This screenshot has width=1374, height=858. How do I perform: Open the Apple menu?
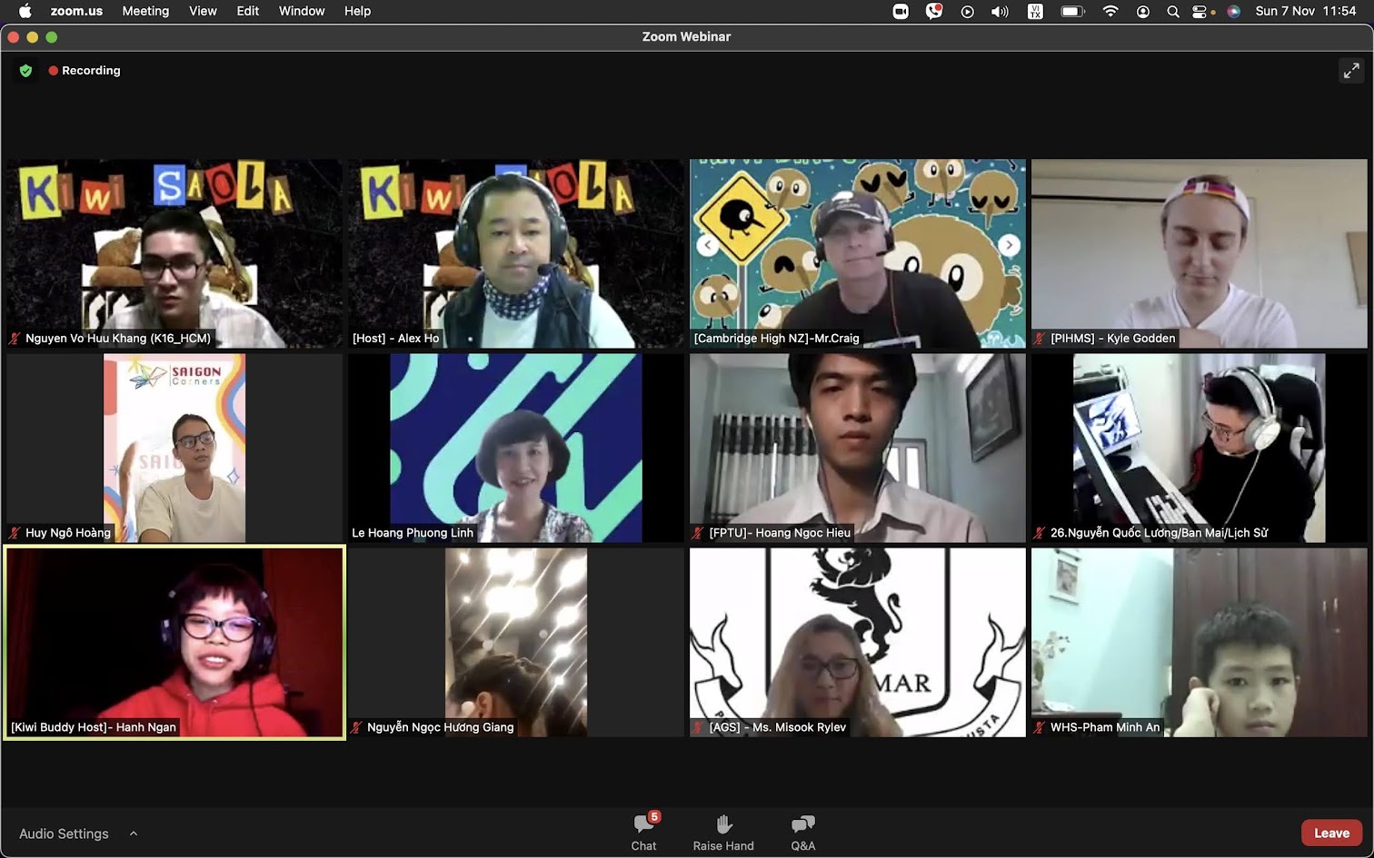click(25, 11)
